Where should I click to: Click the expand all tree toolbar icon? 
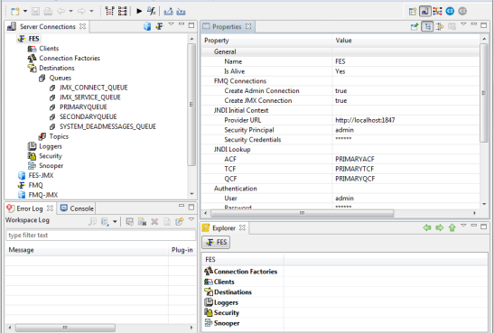[x=109, y=12]
